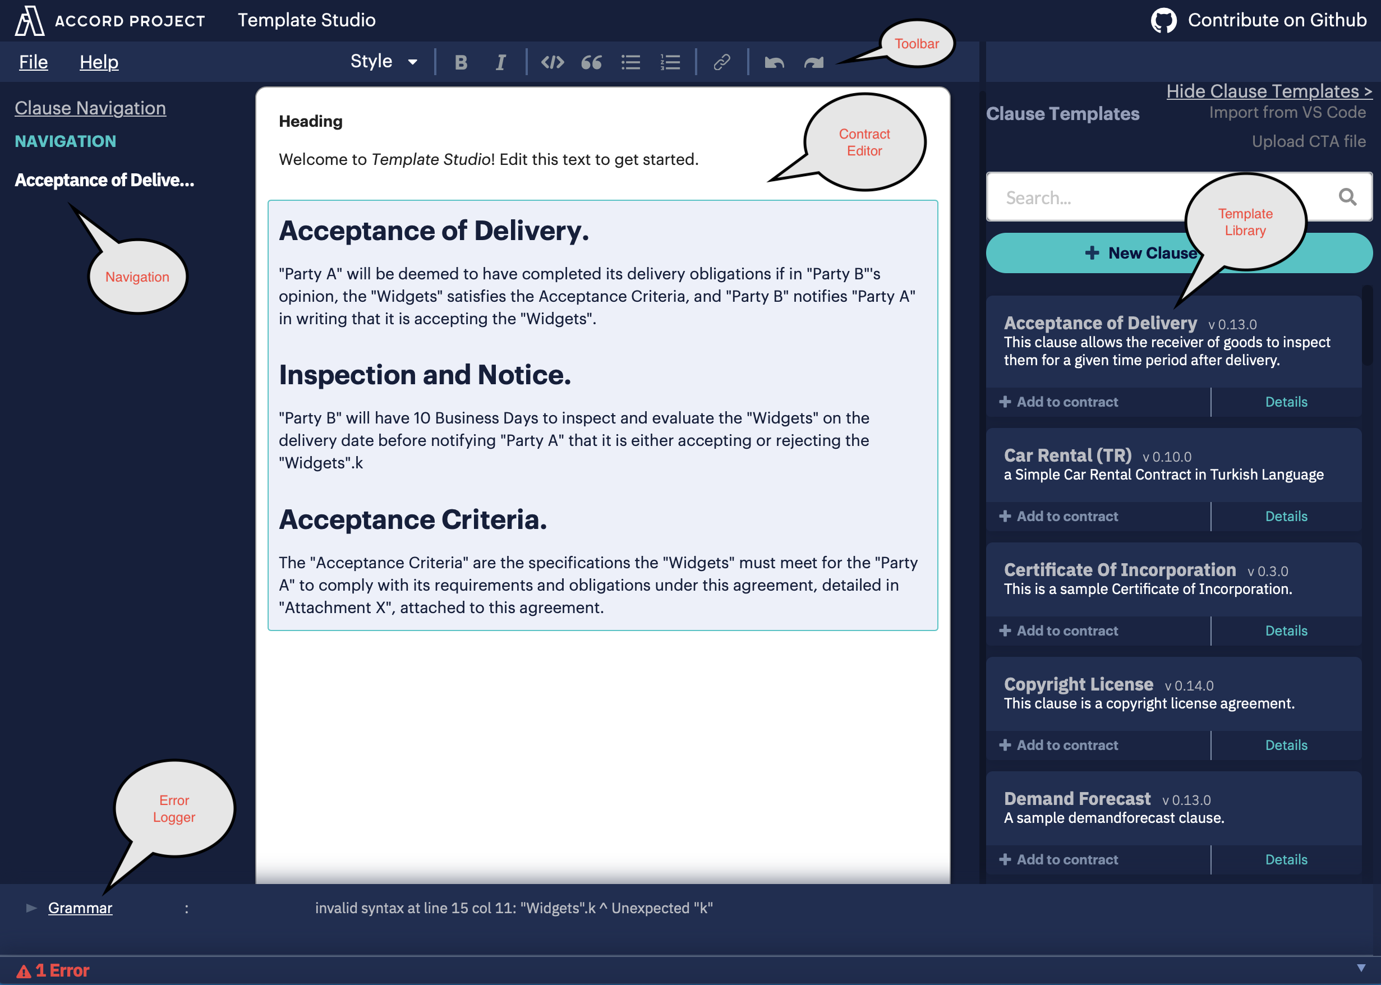Click Add to contract for Acceptance of Delivery

pyautogui.click(x=1060, y=402)
